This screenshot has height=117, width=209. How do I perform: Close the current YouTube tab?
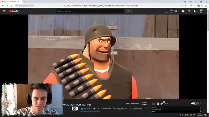(x=21, y=2)
